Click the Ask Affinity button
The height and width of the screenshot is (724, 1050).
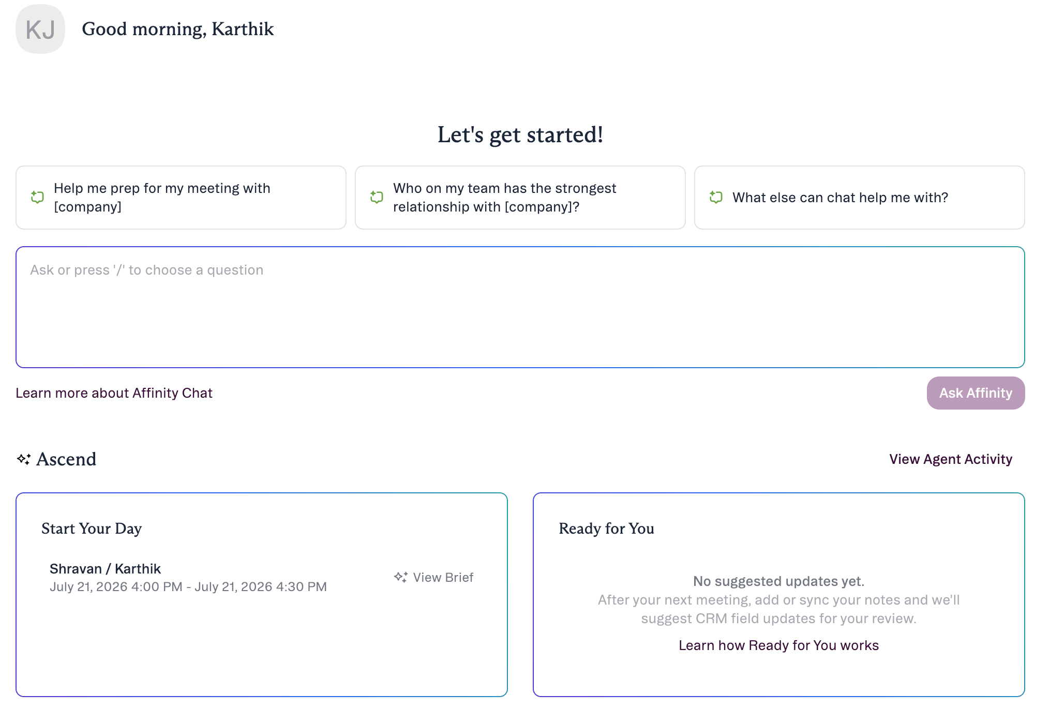pyautogui.click(x=976, y=393)
